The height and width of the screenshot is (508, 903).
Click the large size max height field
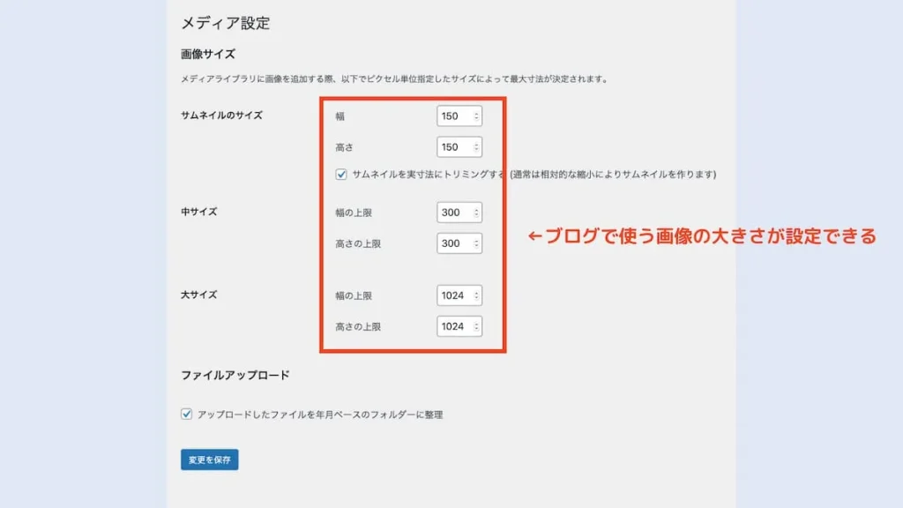(459, 326)
